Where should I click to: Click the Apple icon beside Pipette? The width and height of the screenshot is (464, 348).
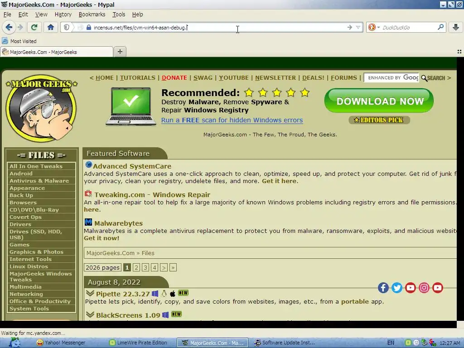[173, 294]
